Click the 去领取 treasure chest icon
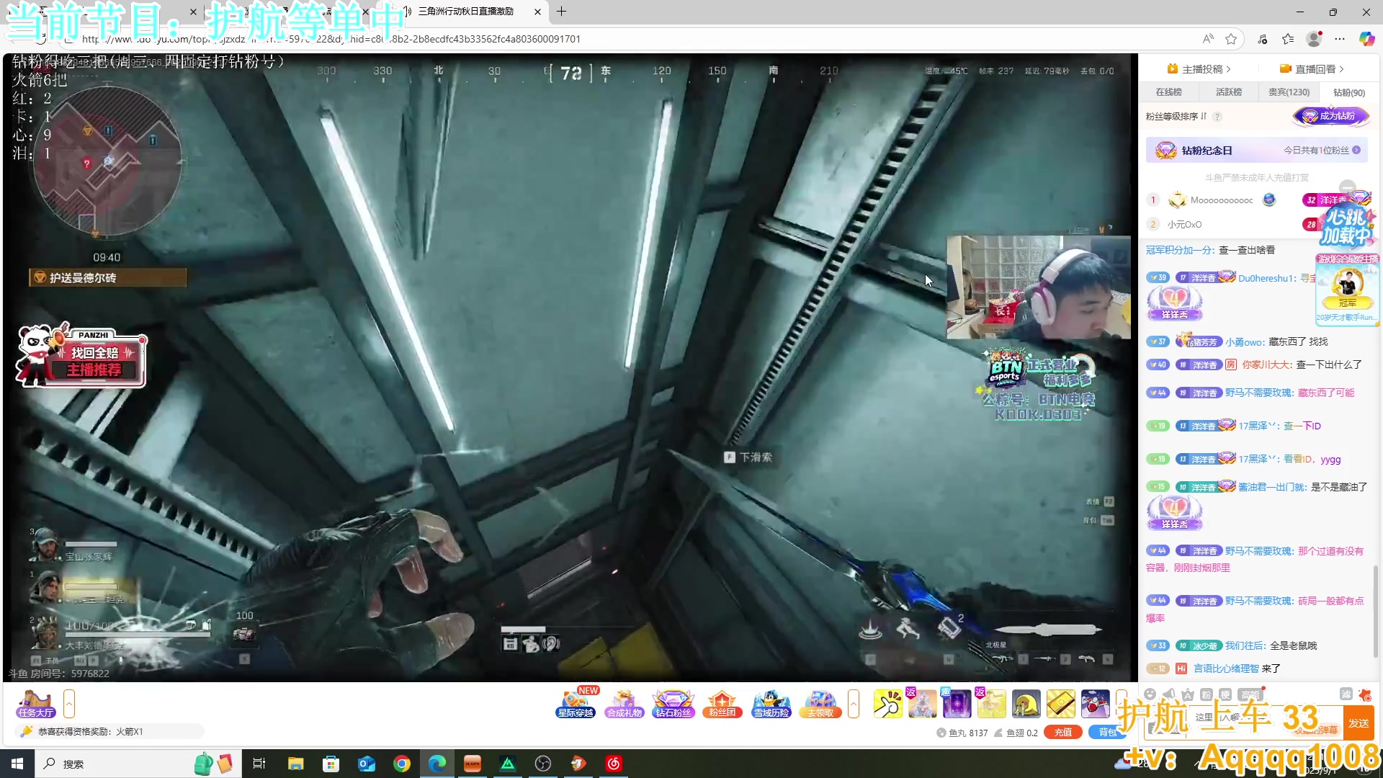This screenshot has height=778, width=1383. 820,704
